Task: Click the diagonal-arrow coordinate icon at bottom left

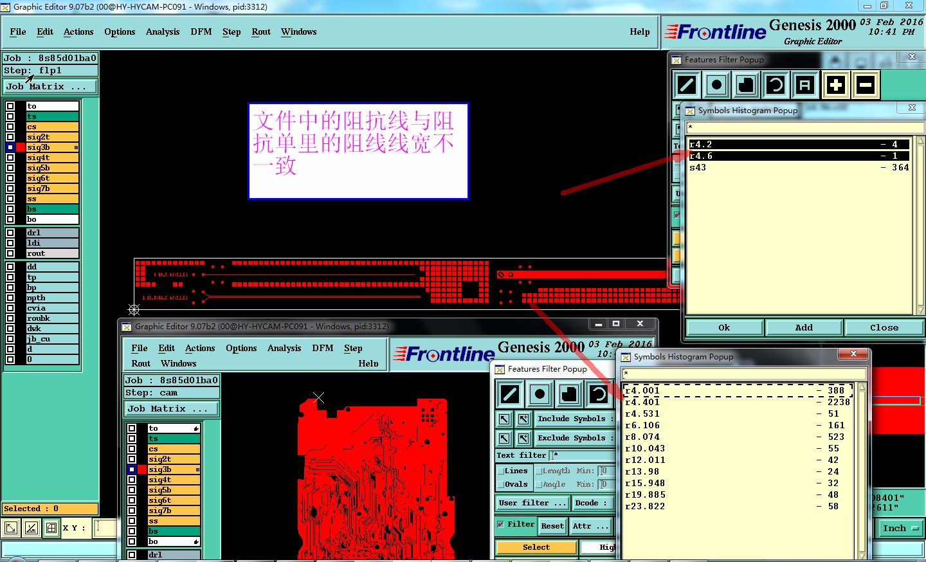Action: [x=11, y=528]
